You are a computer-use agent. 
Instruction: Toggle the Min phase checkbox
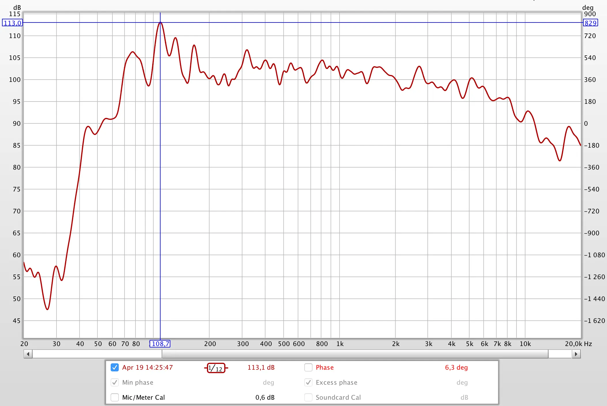coord(115,382)
